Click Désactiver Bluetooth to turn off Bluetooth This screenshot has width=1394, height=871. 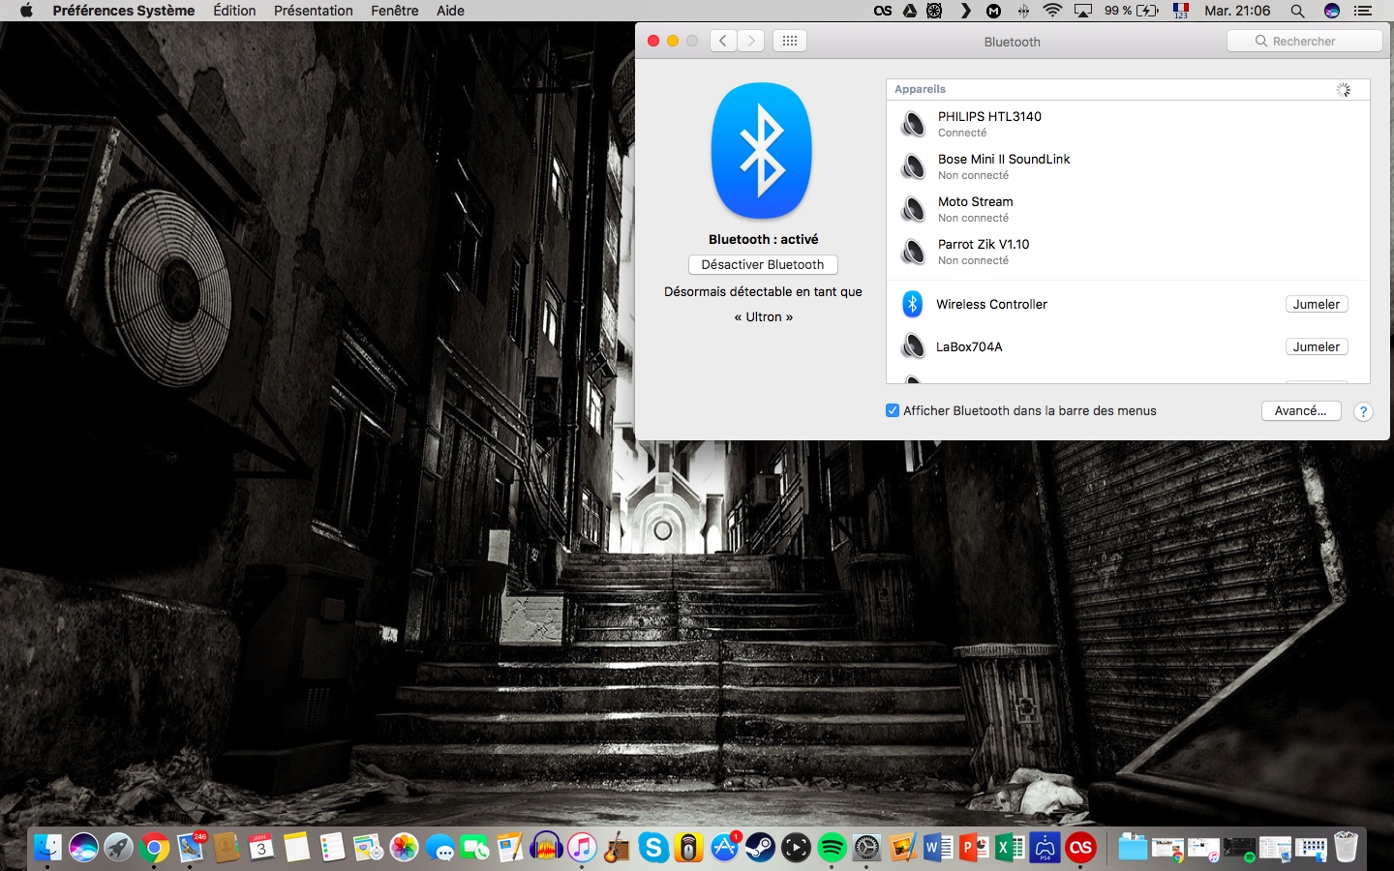pyautogui.click(x=763, y=264)
